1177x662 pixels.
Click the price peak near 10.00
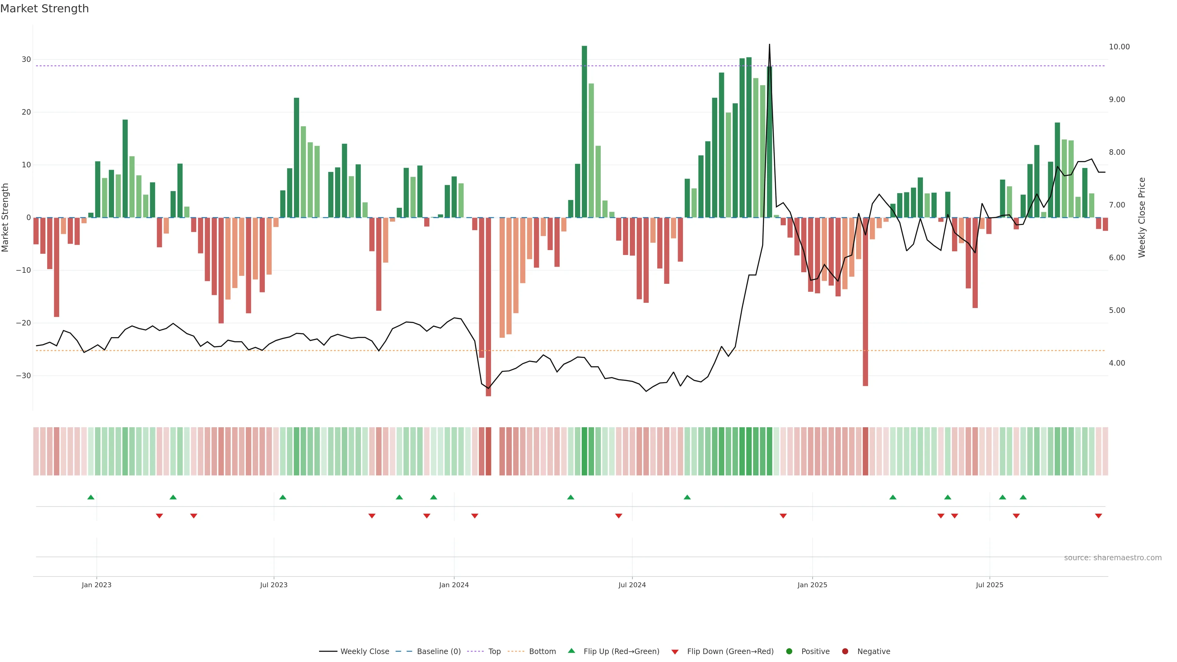[x=769, y=46]
